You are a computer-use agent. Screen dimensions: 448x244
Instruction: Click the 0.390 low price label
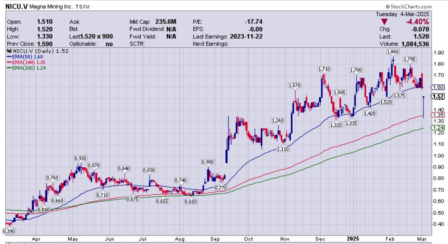click(x=9, y=231)
